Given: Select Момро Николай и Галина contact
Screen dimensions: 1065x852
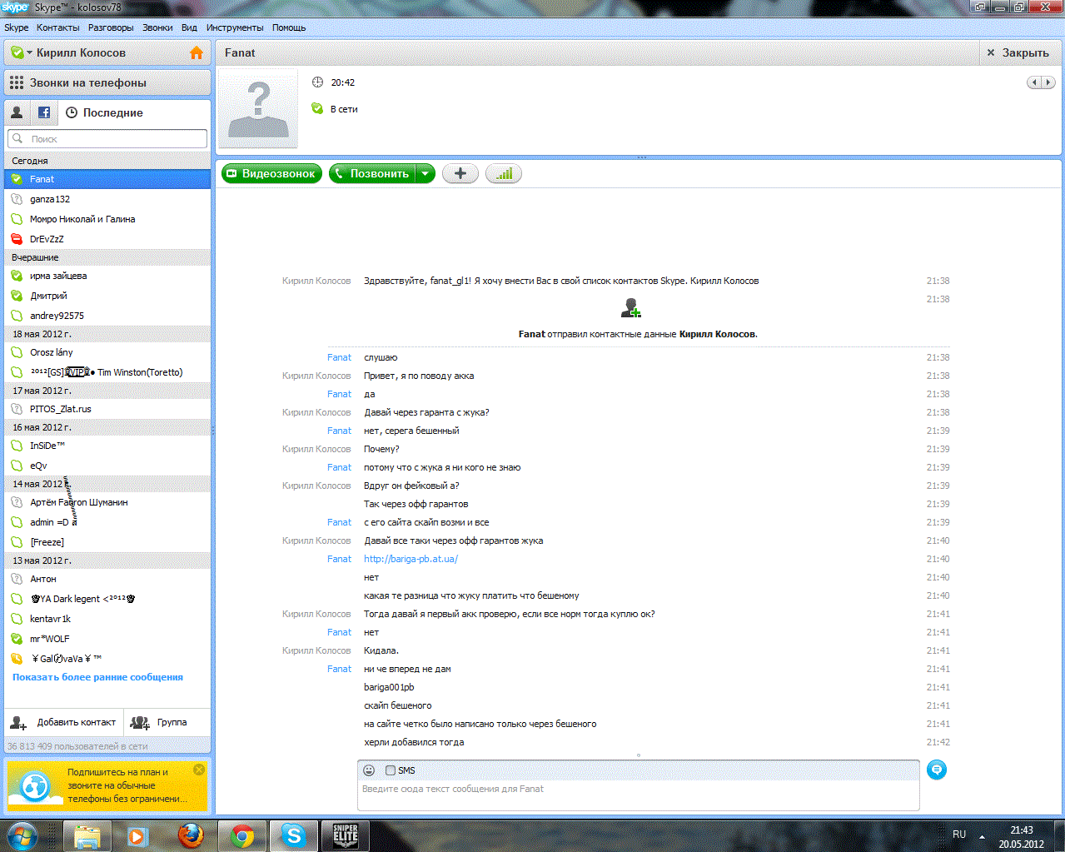Looking at the screenshot, I should pyautogui.click(x=107, y=219).
